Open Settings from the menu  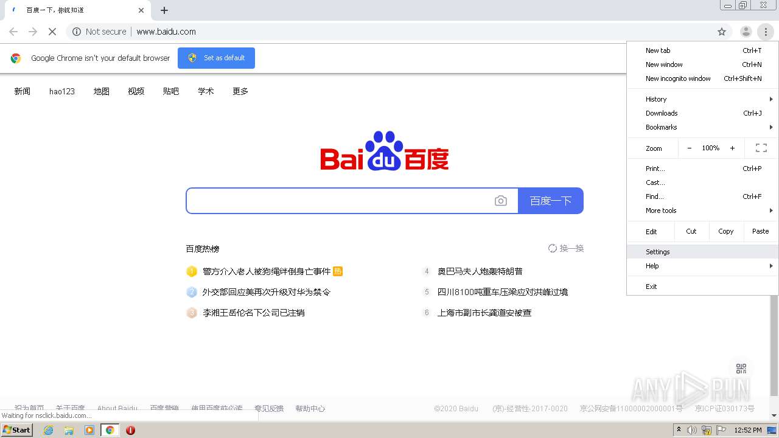702,252
